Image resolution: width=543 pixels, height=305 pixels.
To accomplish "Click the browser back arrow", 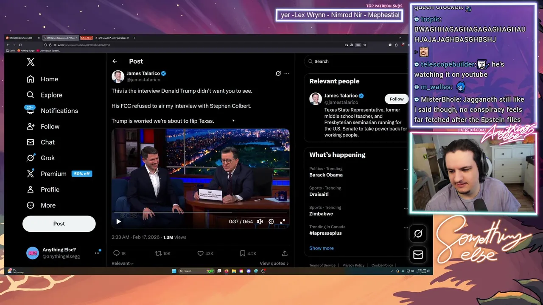I will (x=8, y=45).
